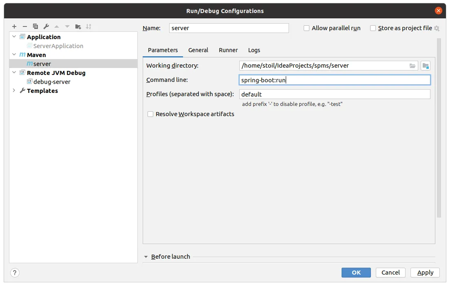Collapse the Before launch section
The width and height of the screenshot is (450, 286).
(x=146, y=257)
